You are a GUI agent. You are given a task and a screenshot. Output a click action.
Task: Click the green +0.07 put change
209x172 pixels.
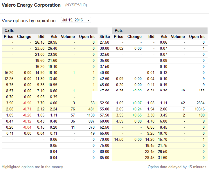tap(137, 103)
